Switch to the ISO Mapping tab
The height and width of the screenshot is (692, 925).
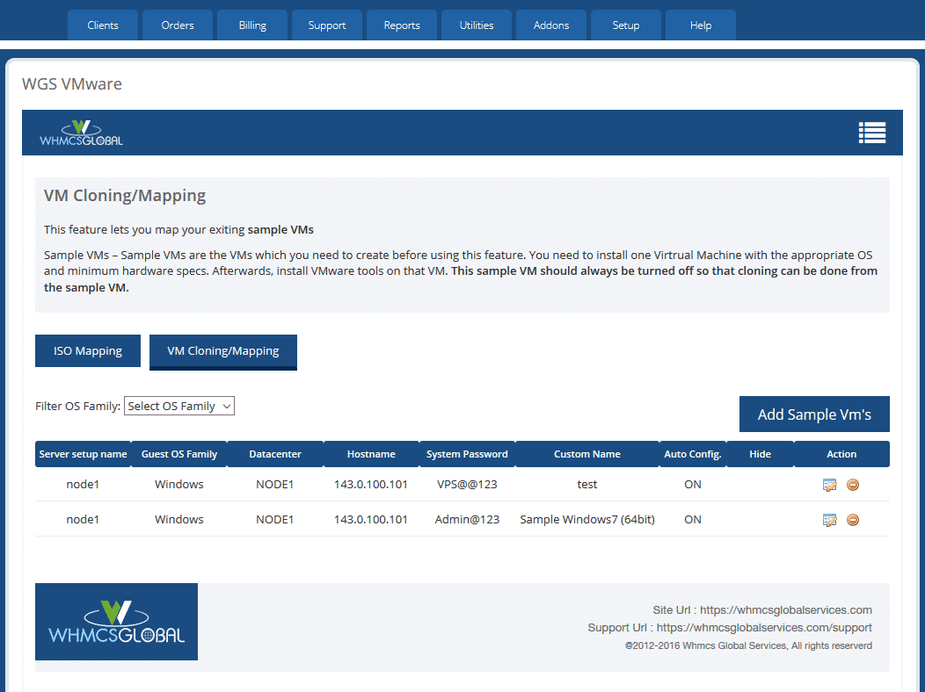[x=87, y=350]
